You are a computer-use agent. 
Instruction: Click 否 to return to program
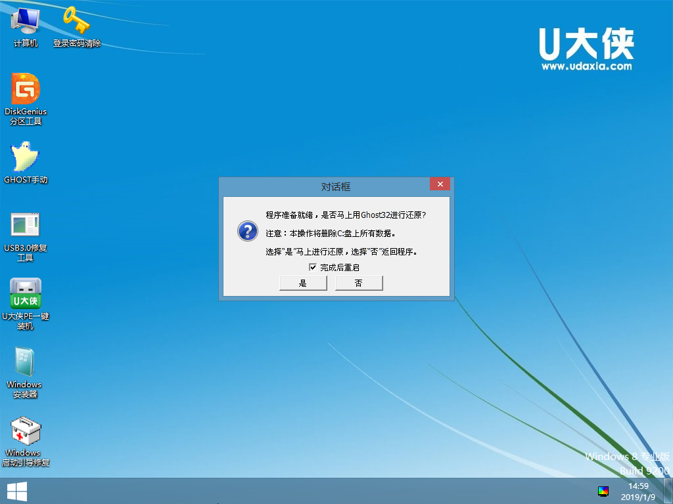pos(359,283)
